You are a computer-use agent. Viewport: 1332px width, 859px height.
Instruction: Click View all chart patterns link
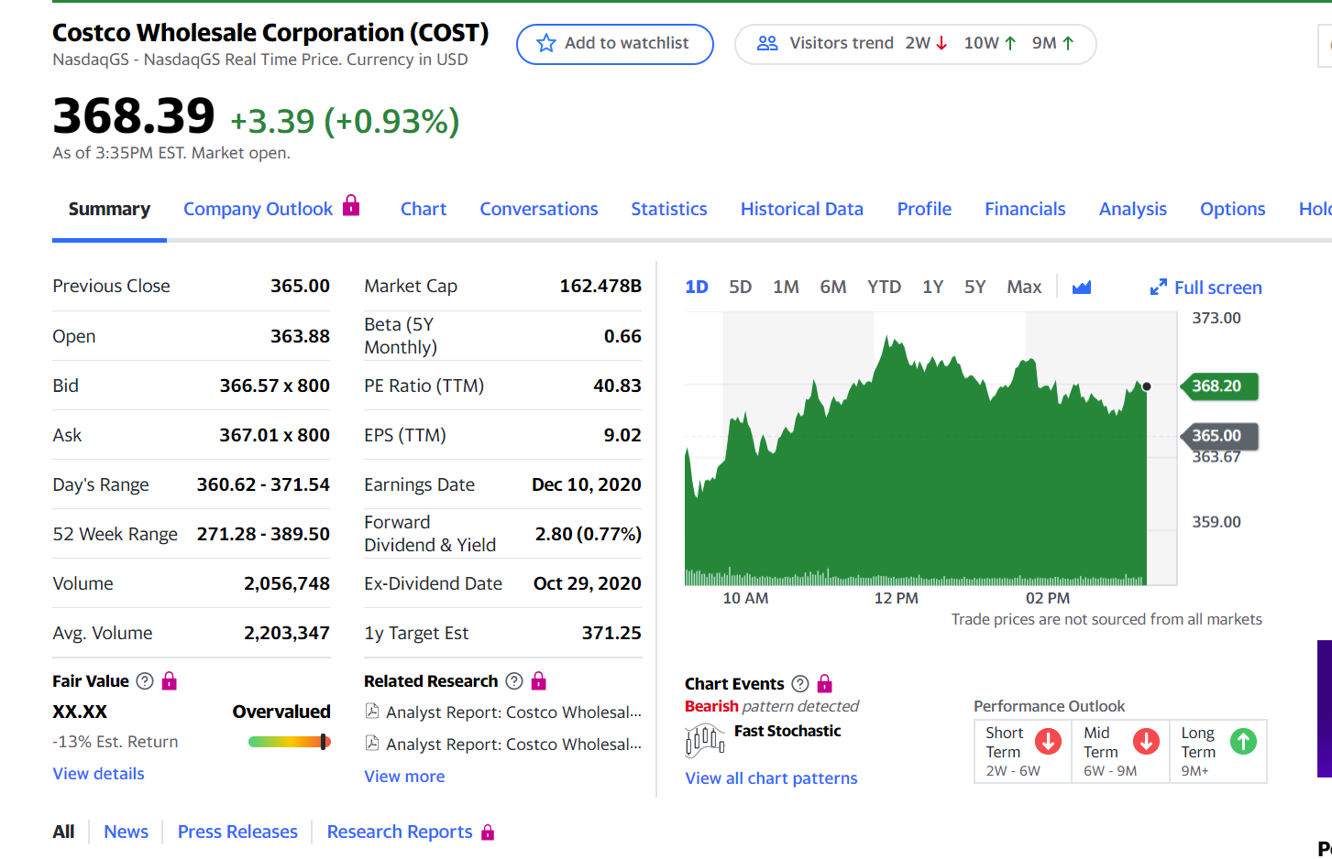pyautogui.click(x=771, y=778)
